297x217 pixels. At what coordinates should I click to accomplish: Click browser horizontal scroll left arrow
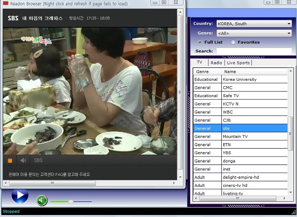click(5, 183)
